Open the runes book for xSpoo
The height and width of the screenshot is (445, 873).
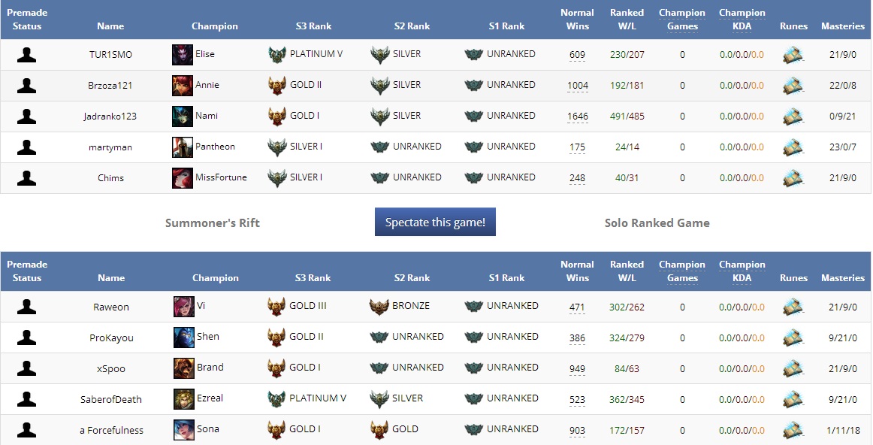coord(793,368)
